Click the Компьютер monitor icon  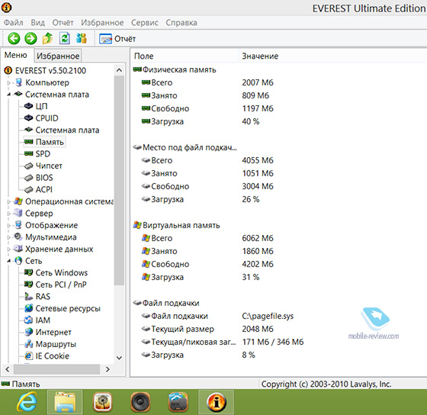click(x=18, y=82)
